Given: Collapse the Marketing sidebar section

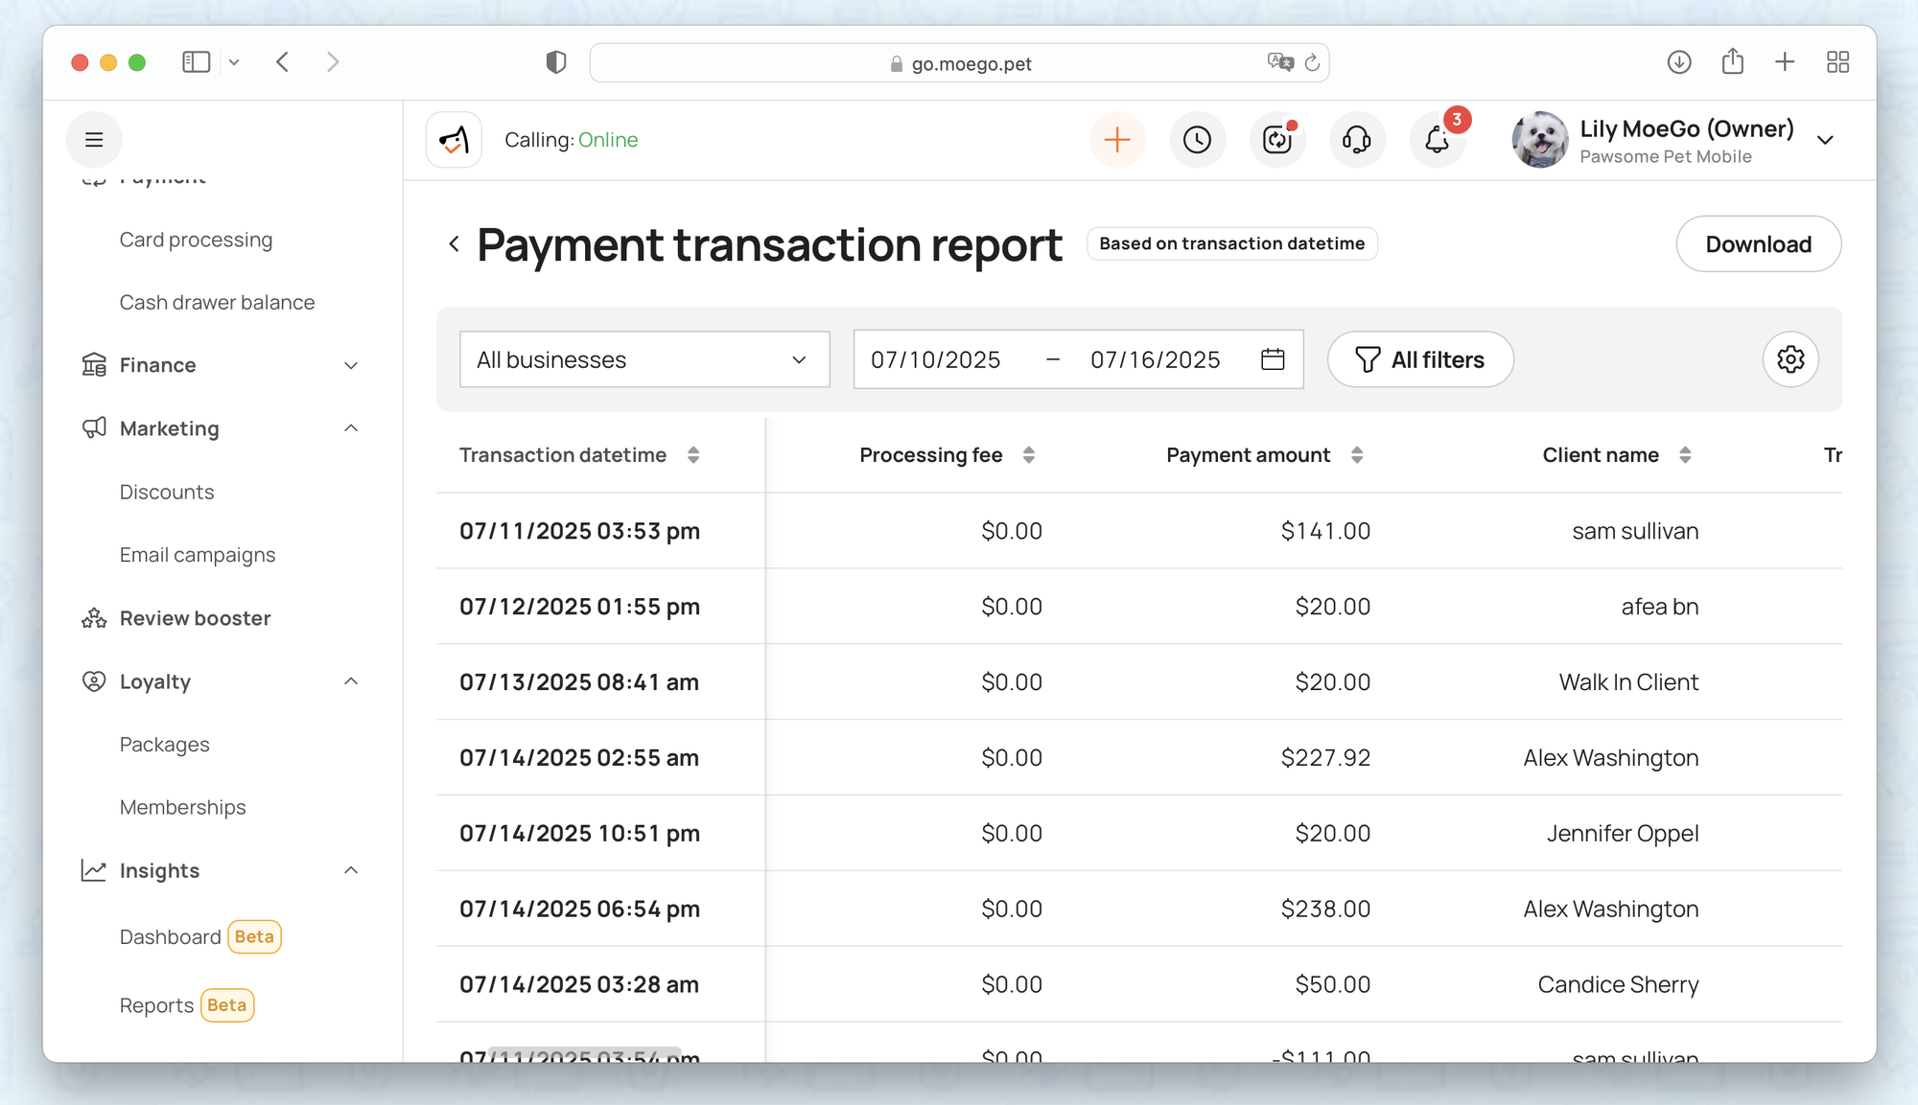Looking at the screenshot, I should click(351, 428).
